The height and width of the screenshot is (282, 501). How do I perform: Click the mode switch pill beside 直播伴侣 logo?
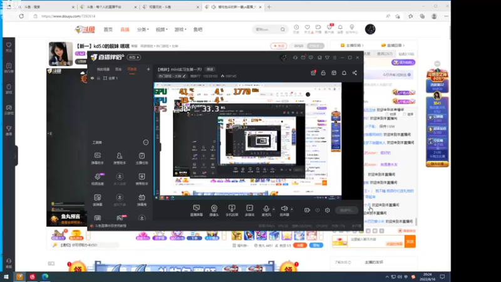click(x=134, y=57)
